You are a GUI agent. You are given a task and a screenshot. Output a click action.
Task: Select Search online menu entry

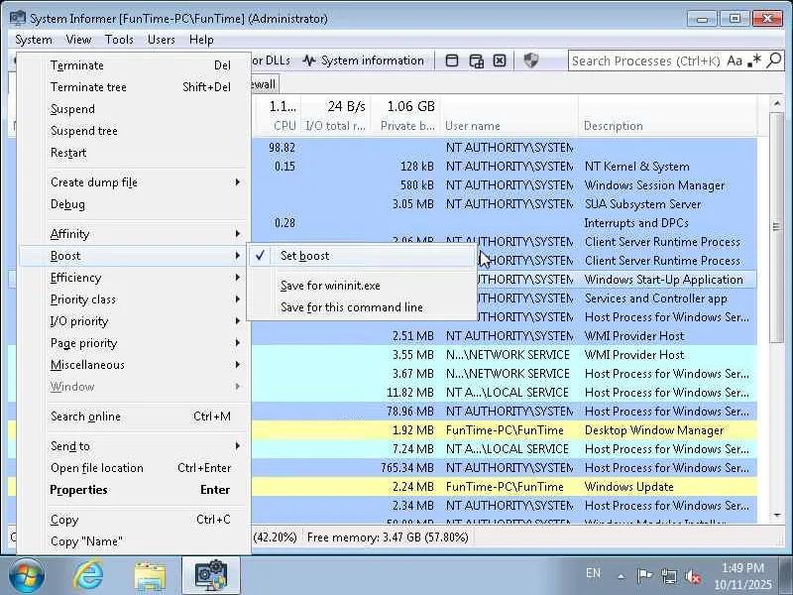coord(134,416)
